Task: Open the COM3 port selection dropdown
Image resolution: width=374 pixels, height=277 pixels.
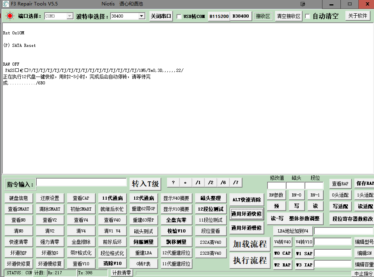Action: click(x=69, y=16)
